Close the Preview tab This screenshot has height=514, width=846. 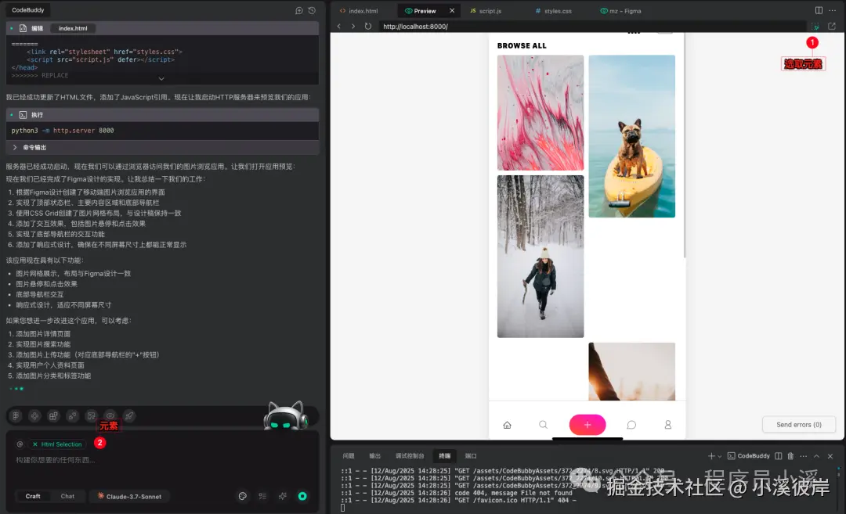tap(452, 11)
